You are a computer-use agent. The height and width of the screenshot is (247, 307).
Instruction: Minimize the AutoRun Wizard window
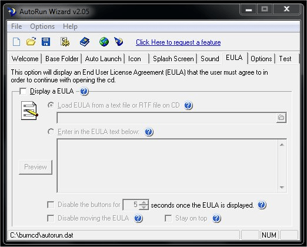[249, 9]
